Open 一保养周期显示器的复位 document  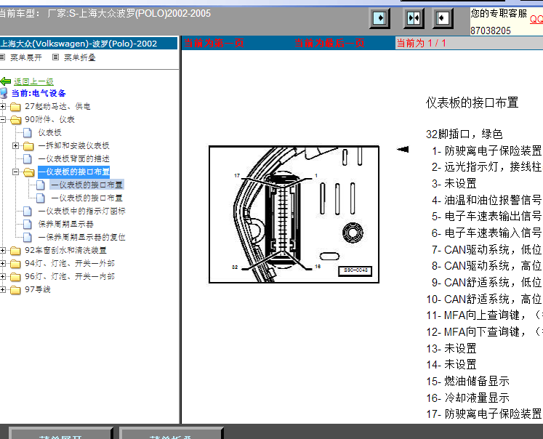coord(81,238)
